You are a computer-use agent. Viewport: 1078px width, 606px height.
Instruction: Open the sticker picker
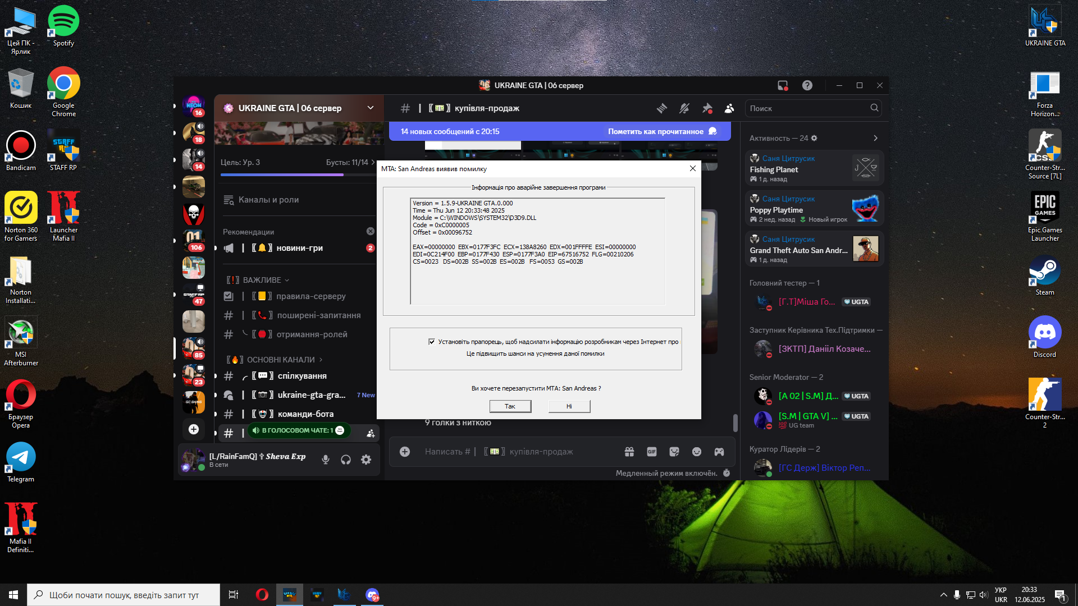point(674,452)
